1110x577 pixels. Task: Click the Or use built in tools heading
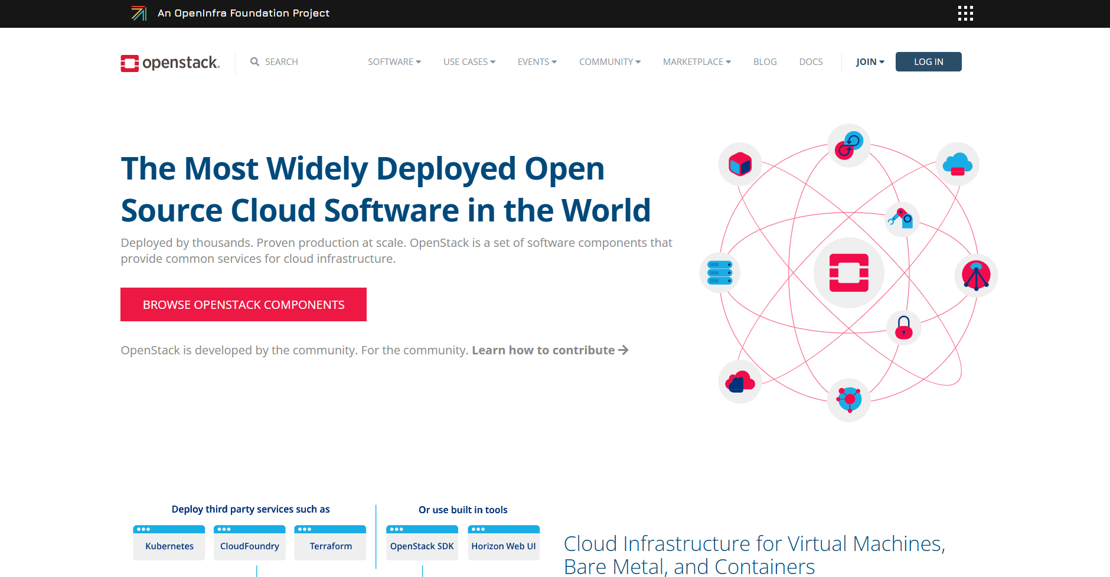463,510
